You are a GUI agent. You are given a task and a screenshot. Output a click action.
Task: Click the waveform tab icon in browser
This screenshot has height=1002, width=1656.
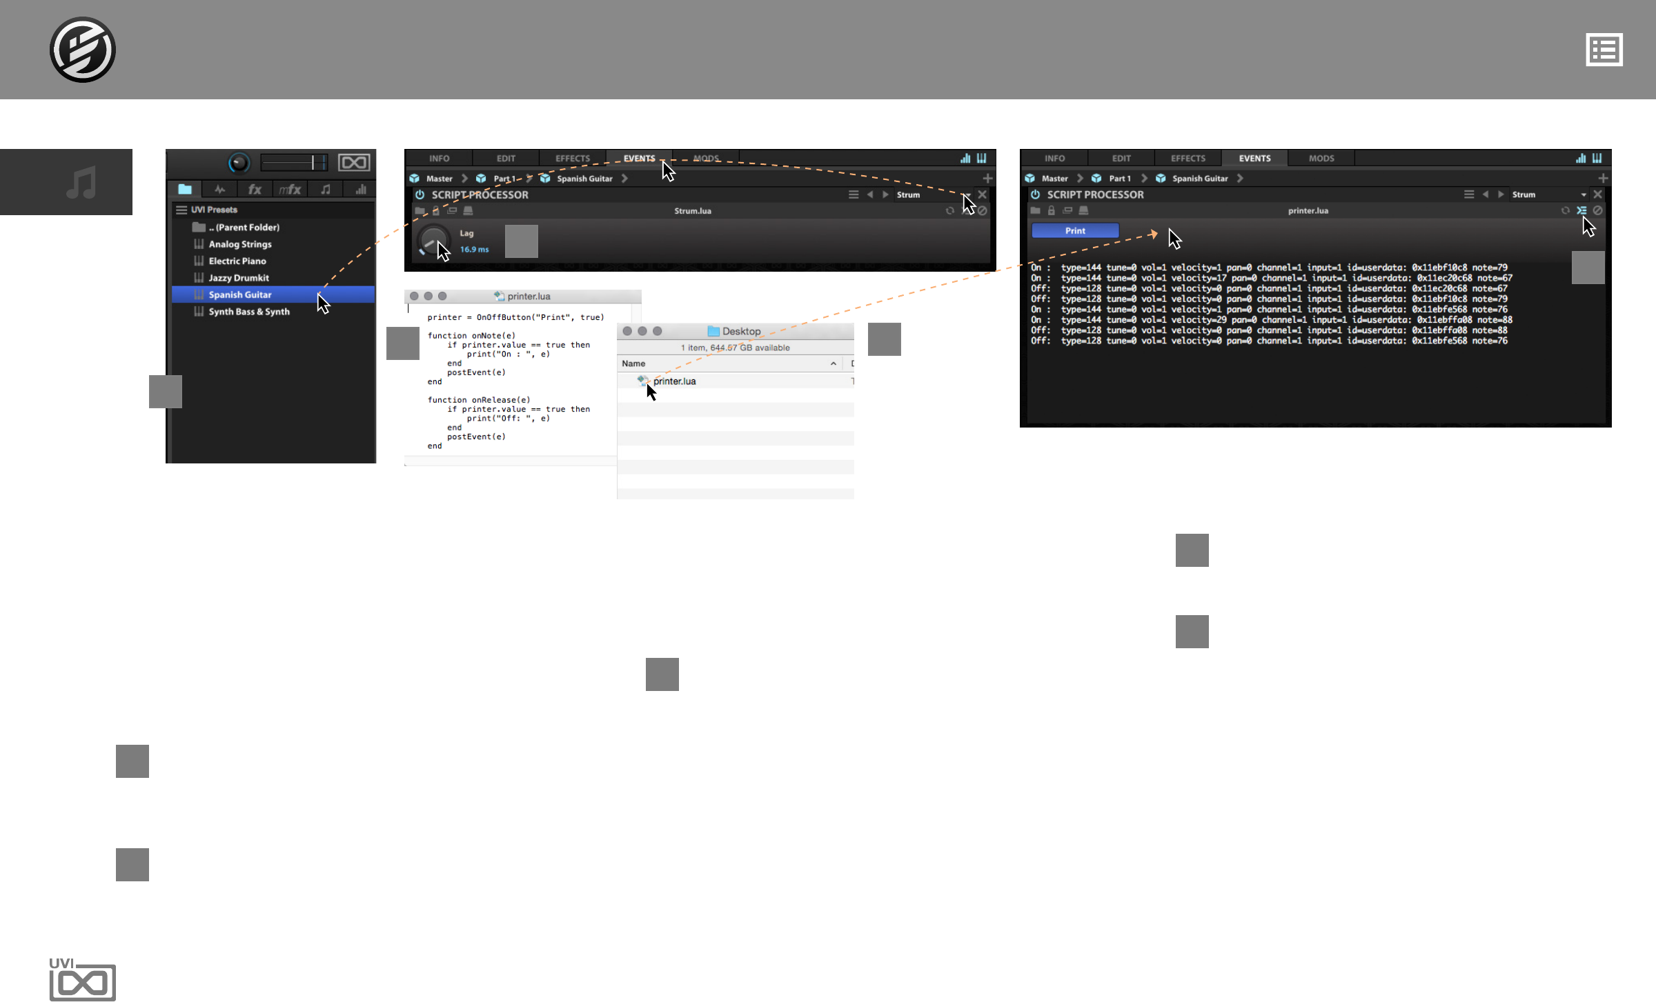pyautogui.click(x=220, y=190)
